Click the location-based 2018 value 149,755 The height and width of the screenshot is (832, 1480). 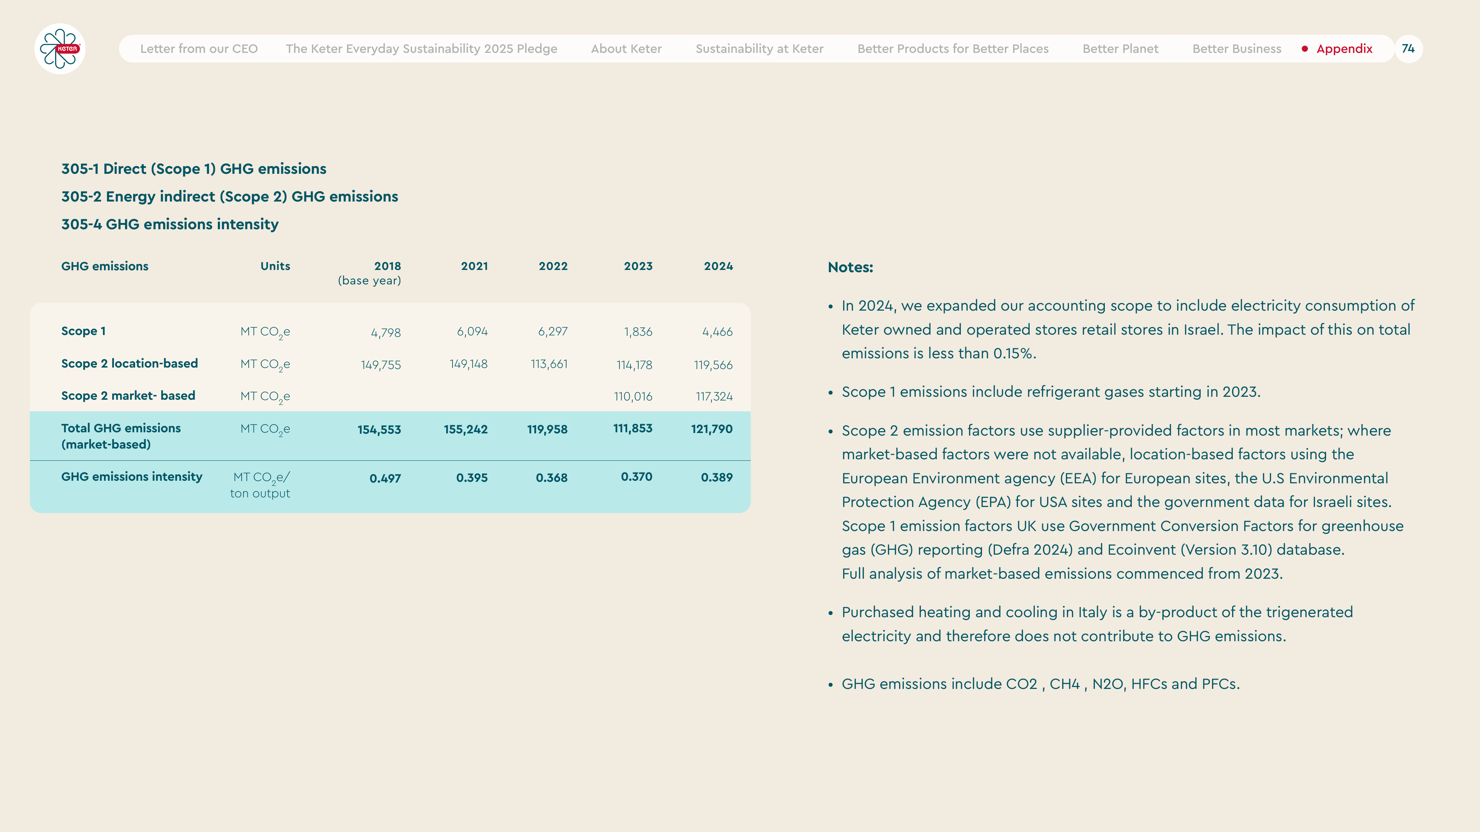coord(380,365)
